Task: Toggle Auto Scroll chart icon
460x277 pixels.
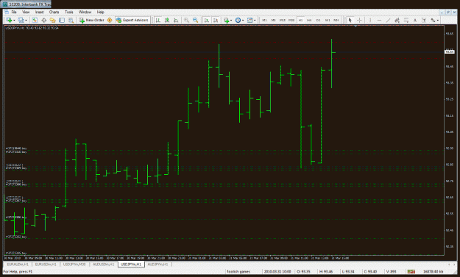Action: (207, 20)
